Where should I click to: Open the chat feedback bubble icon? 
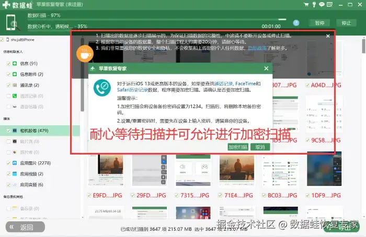(322, 4)
